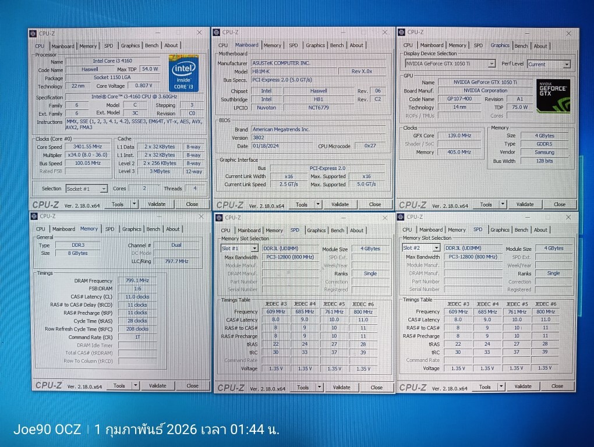The height and width of the screenshot is (447, 594).
Task: Expand the Socket #1 selection dropdown
Action: pos(104,189)
